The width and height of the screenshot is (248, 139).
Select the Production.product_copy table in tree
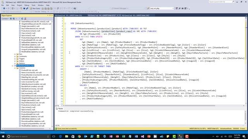(x=25, y=66)
